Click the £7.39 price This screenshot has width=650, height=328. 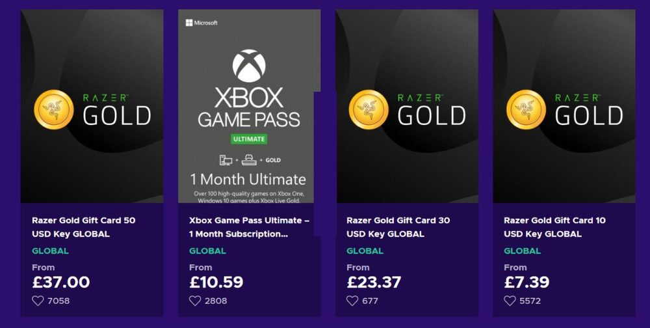coord(526,282)
